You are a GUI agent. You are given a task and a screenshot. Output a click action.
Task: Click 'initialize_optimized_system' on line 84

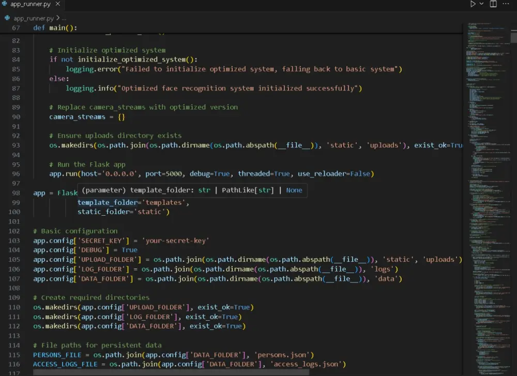(x=131, y=59)
